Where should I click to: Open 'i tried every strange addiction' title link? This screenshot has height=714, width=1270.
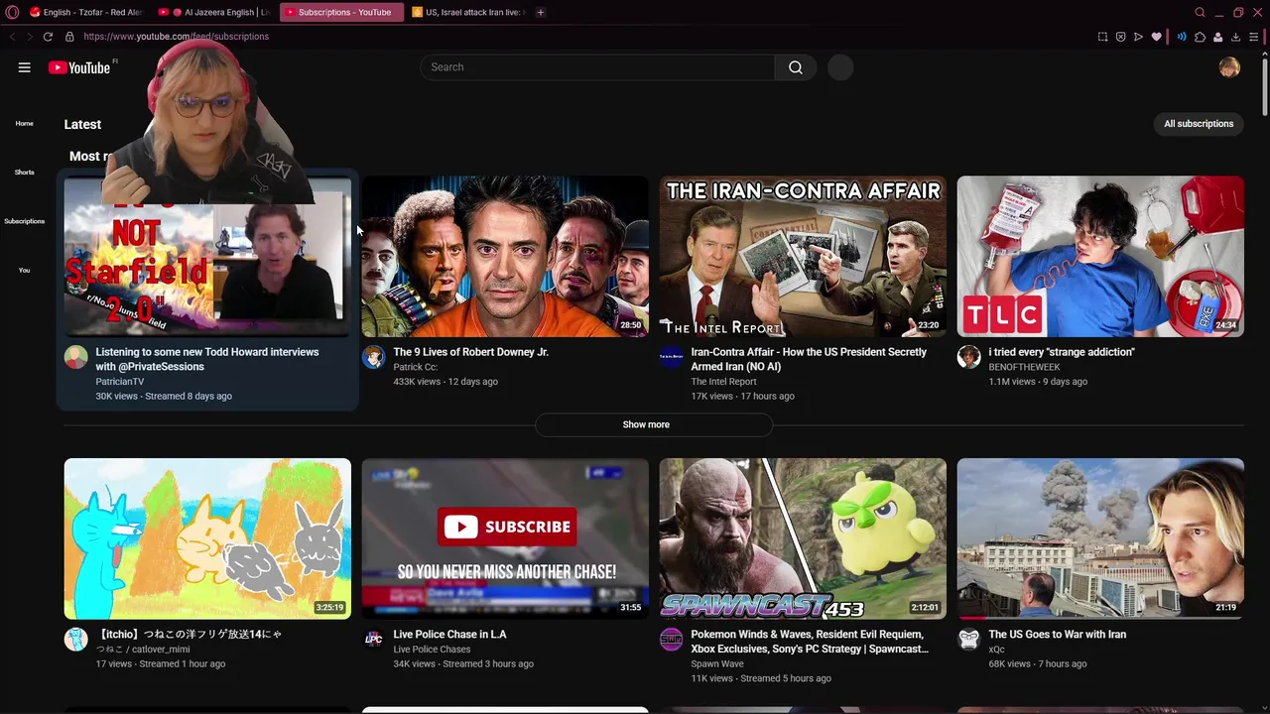point(1062,352)
